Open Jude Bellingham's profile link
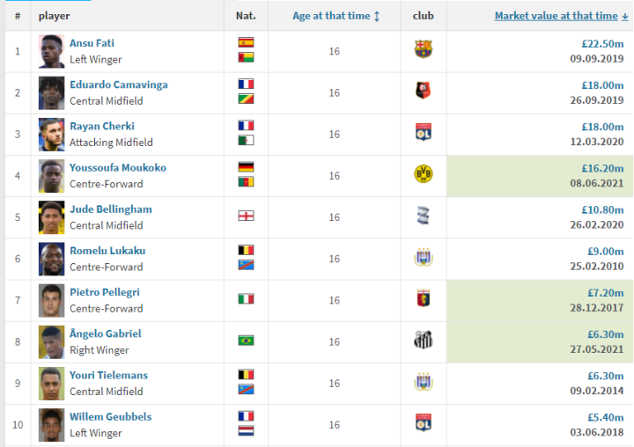Viewport: 634px width, 447px height. pos(111,209)
